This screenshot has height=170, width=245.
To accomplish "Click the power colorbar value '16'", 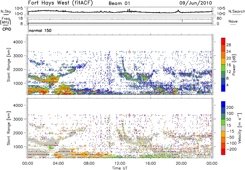I will click(228, 65).
